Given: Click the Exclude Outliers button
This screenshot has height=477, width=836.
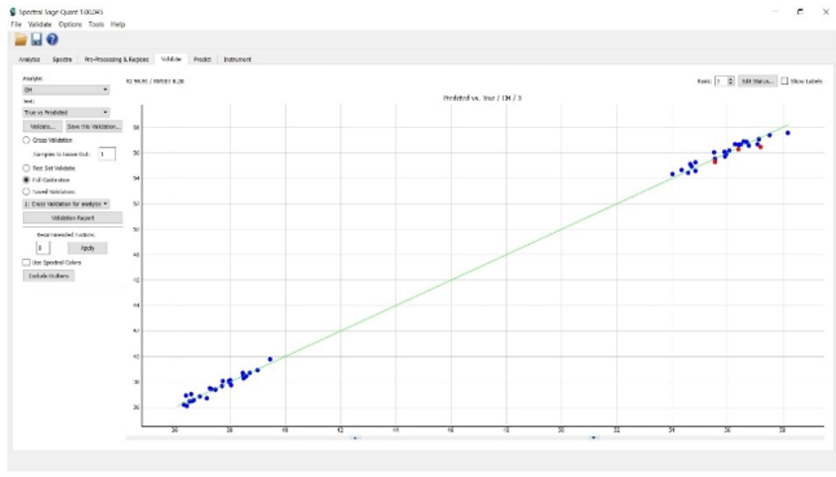Looking at the screenshot, I should pyautogui.click(x=49, y=276).
